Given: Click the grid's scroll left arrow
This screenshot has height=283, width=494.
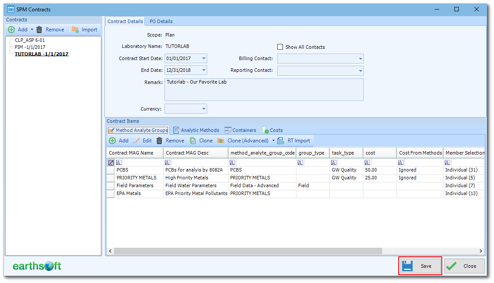Looking at the screenshot, I should coord(110,251).
